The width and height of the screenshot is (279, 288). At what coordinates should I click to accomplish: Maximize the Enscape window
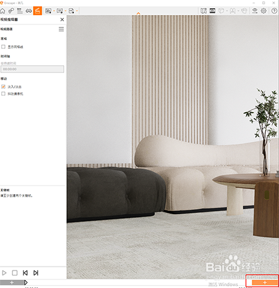(x=263, y=3)
